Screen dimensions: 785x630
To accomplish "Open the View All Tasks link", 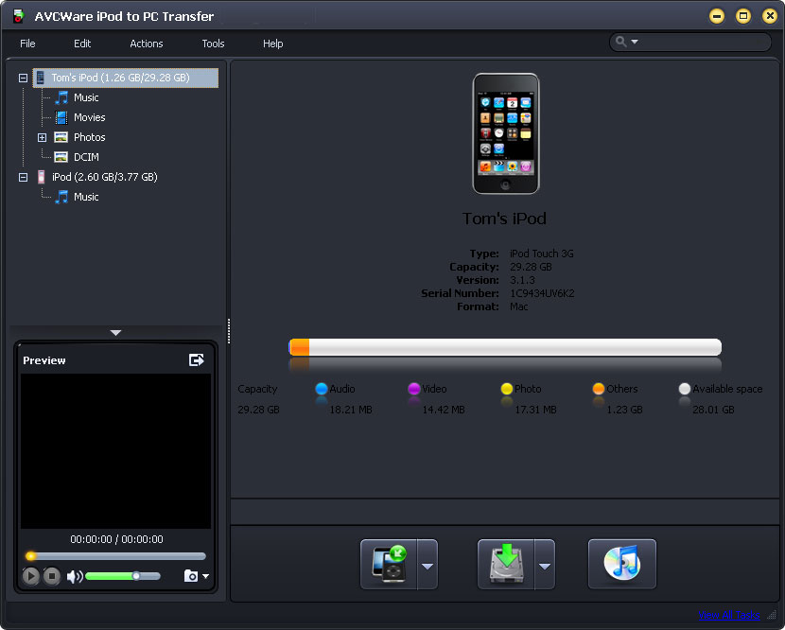I will (729, 616).
